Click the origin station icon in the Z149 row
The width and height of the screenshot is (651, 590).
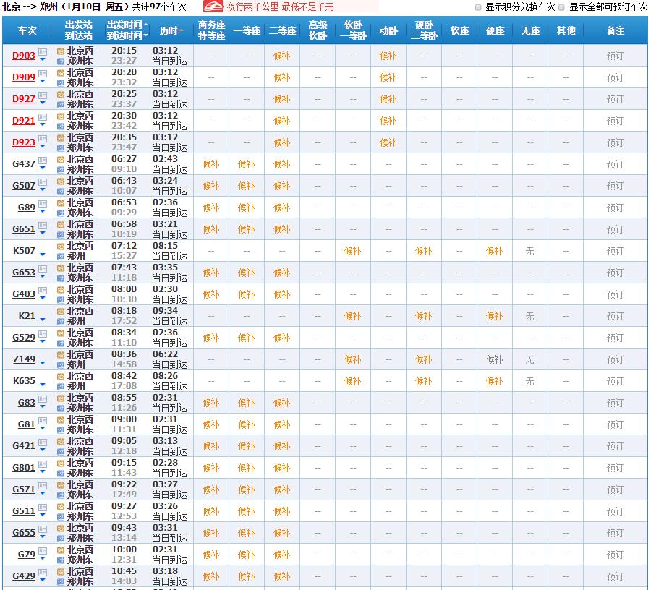point(61,355)
